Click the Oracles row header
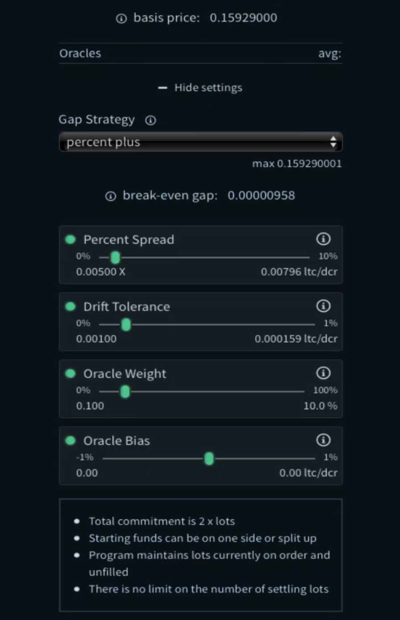The height and width of the screenshot is (620, 400). (x=200, y=54)
